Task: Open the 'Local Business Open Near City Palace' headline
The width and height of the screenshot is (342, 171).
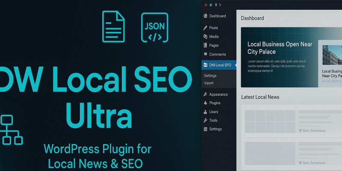Action: click(280, 48)
